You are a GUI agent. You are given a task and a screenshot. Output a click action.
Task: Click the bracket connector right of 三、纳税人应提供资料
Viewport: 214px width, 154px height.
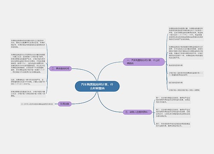(x=154, y=112)
